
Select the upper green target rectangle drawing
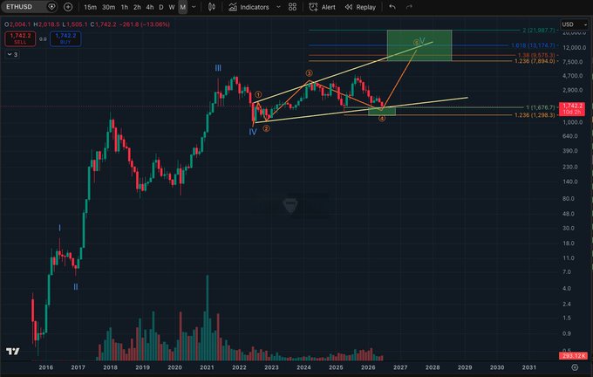[419, 45]
